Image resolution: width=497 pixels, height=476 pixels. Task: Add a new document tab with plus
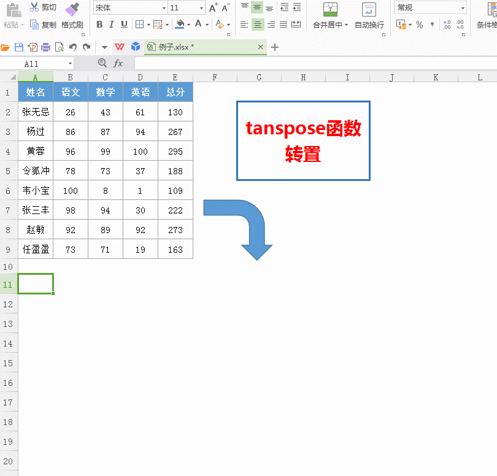tap(275, 47)
